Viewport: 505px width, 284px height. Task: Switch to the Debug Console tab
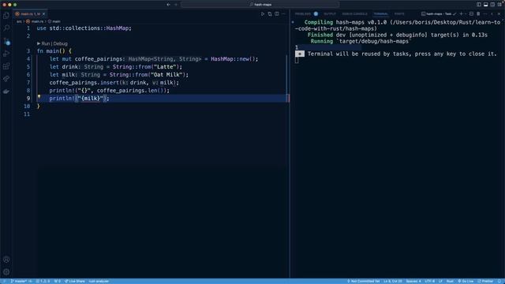[354, 14]
